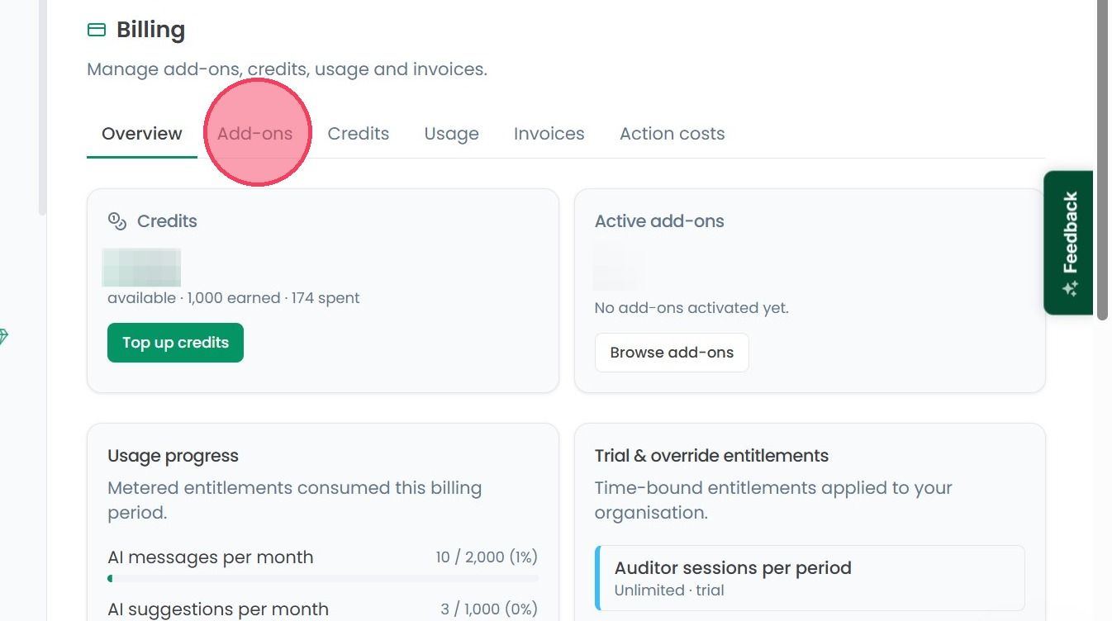This screenshot has height=621, width=1112.
Task: Click the Credits coins icon
Action: coord(117,221)
